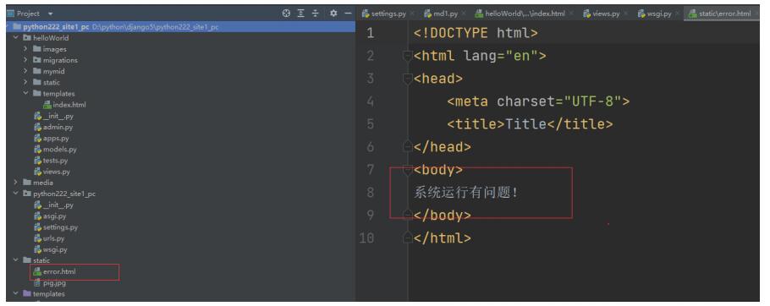
Task: Close the wsgi.py editor tab
Action: click(x=678, y=14)
